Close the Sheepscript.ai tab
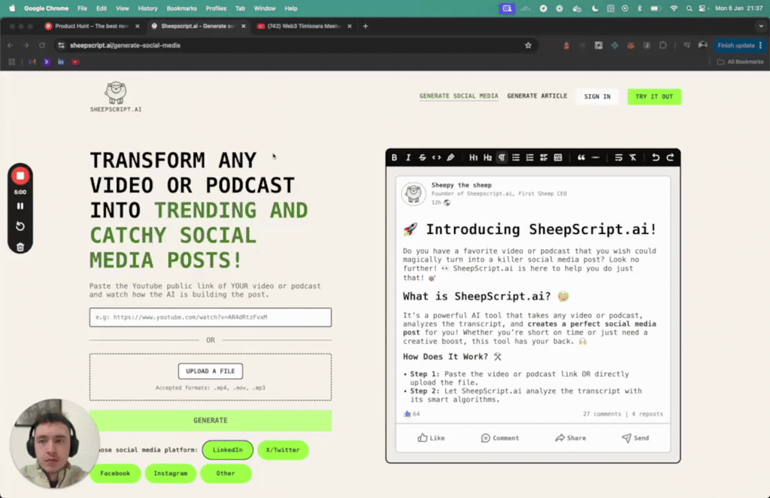Screen dimensions: 770x498 [243, 26]
